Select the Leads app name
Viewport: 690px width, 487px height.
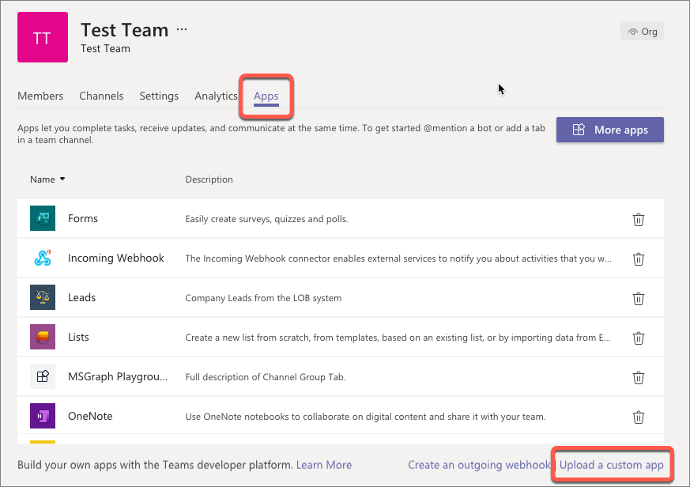coord(81,298)
